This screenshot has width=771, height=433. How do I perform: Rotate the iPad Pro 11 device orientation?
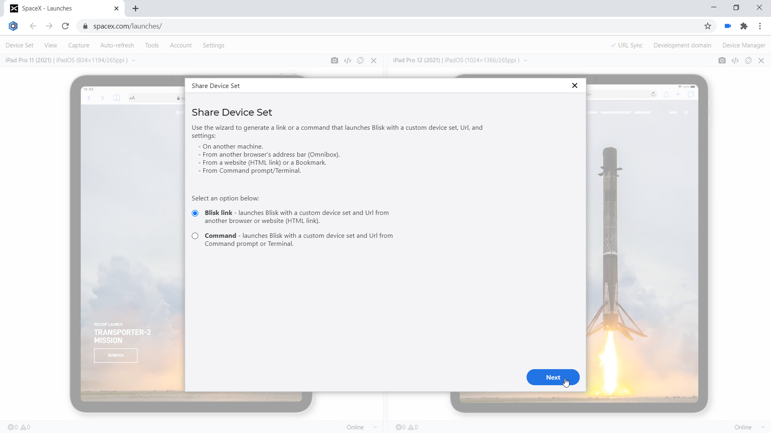[360, 60]
